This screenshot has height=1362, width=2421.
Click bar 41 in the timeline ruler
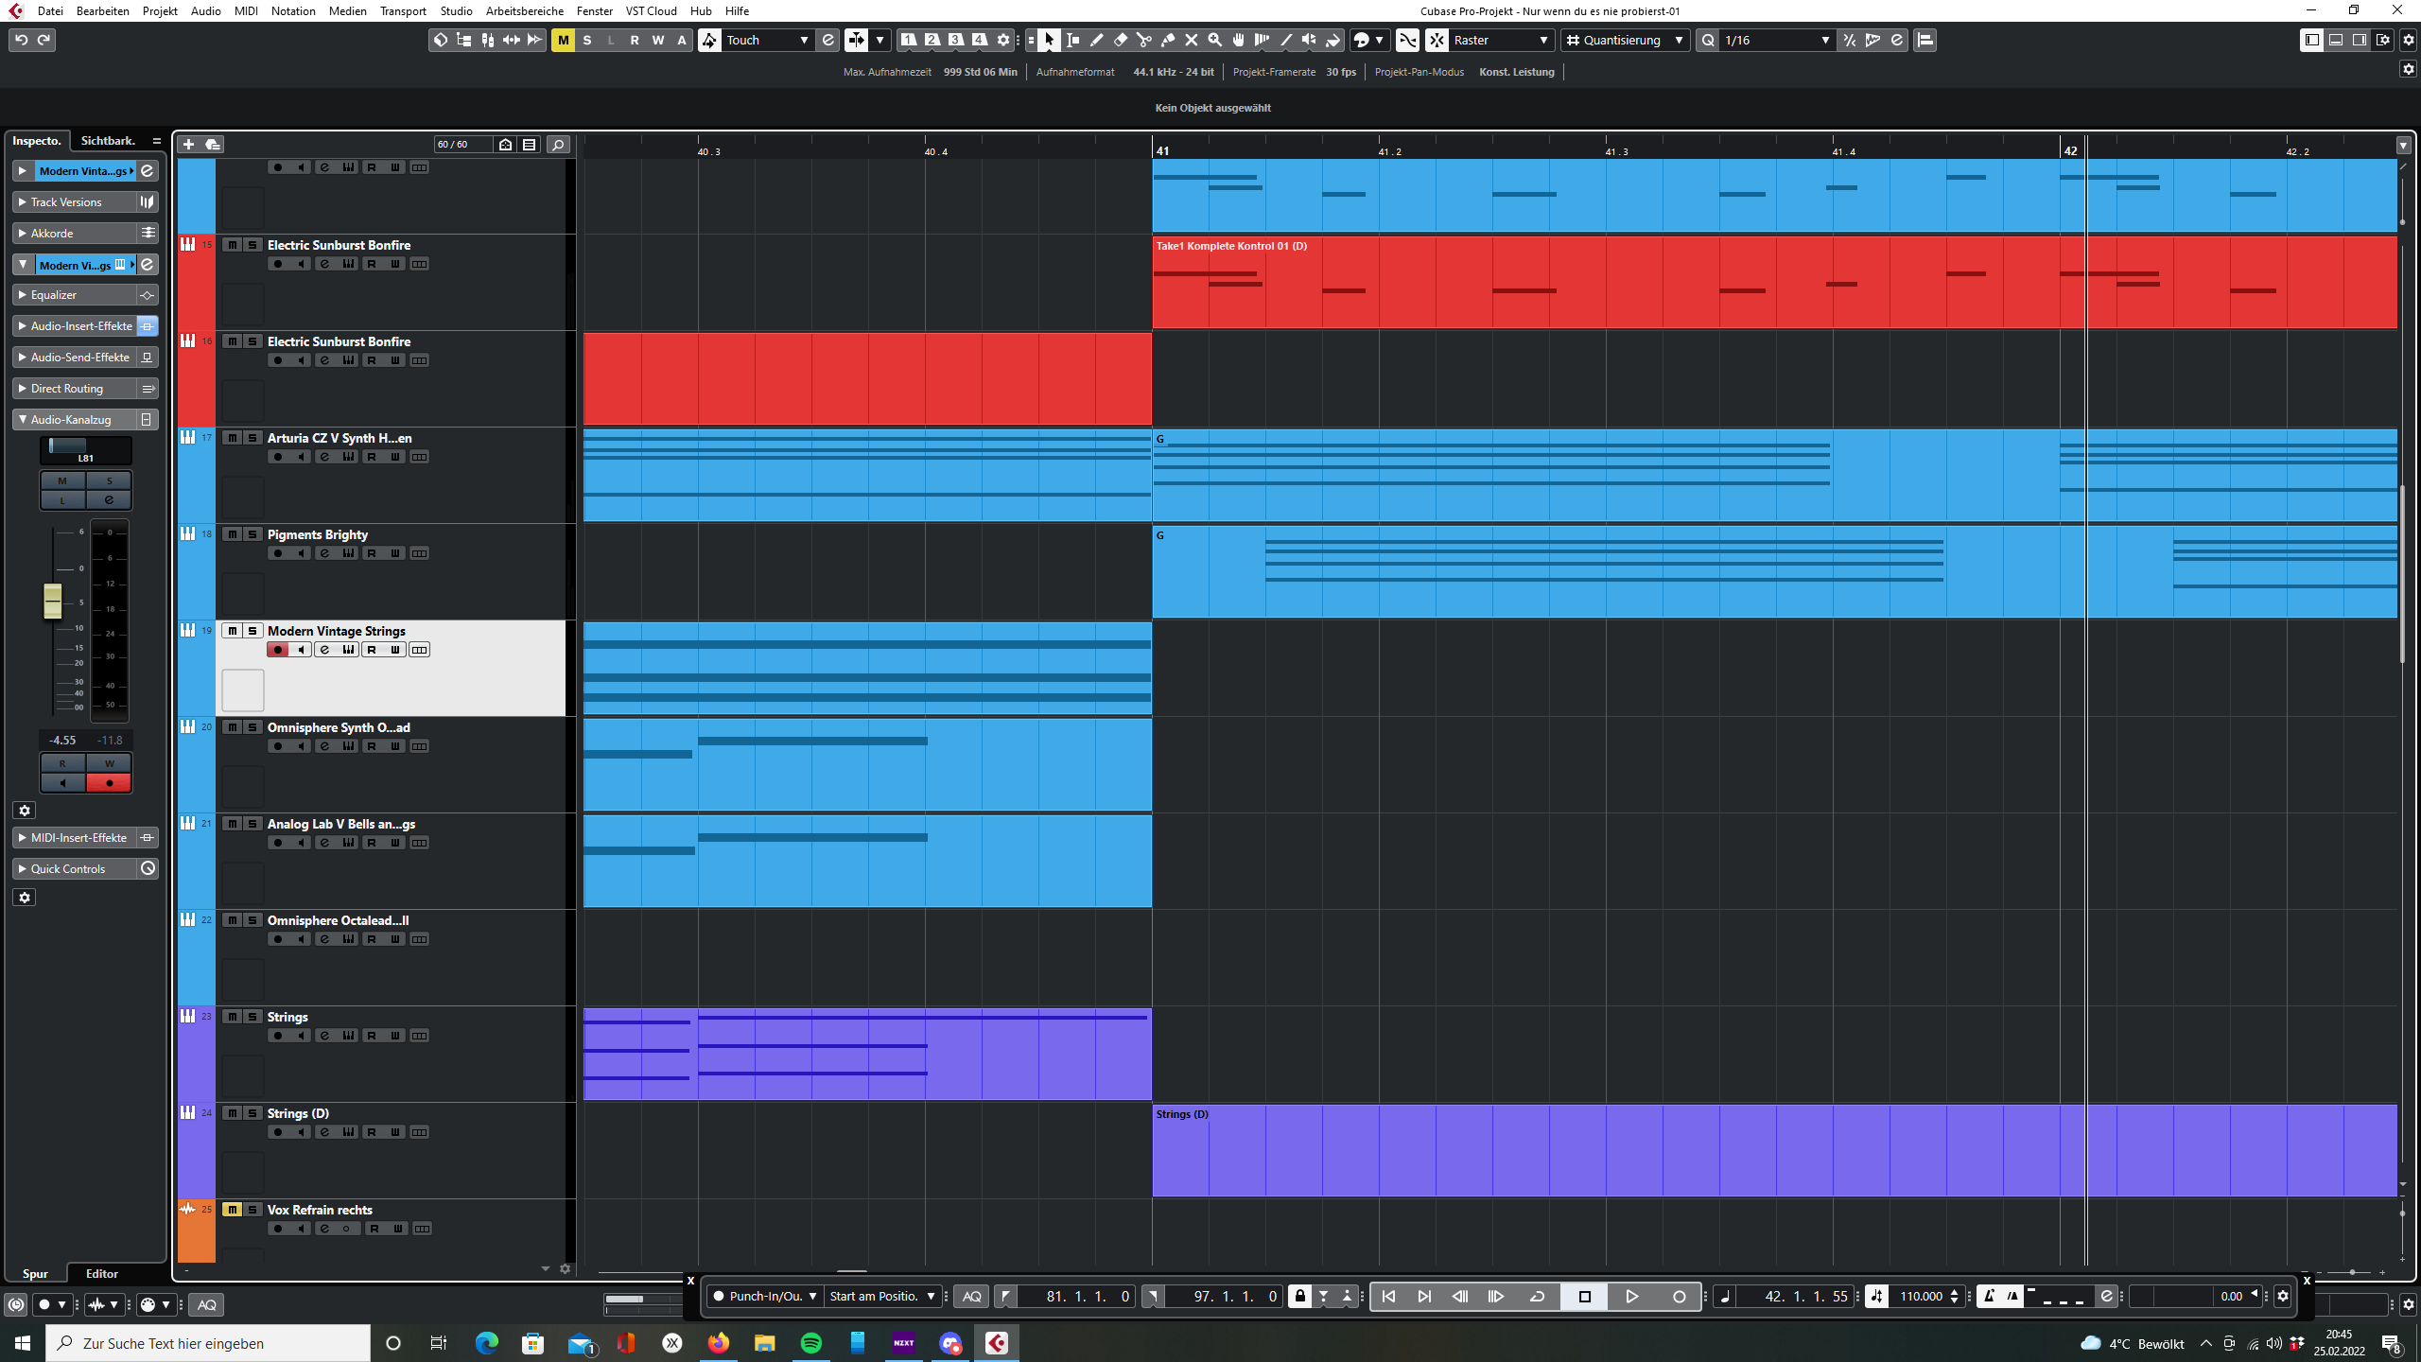click(x=1162, y=151)
